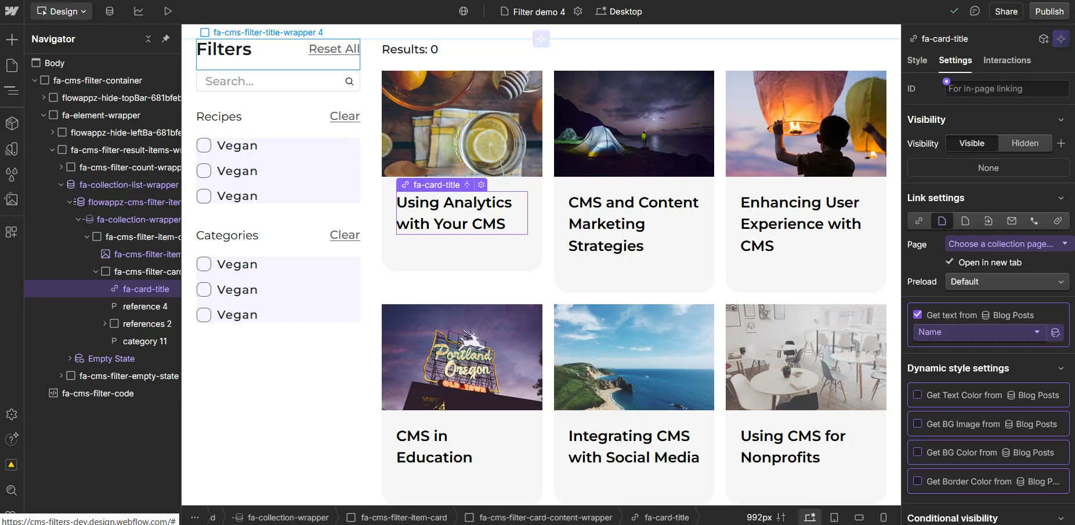
Task: Click the None visibility condition button
Action: point(988,168)
